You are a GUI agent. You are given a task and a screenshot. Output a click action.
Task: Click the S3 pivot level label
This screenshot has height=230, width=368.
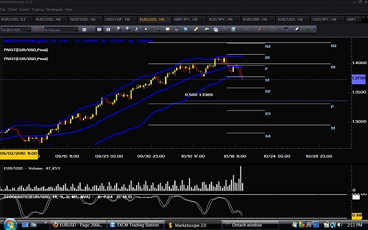[x=268, y=114]
